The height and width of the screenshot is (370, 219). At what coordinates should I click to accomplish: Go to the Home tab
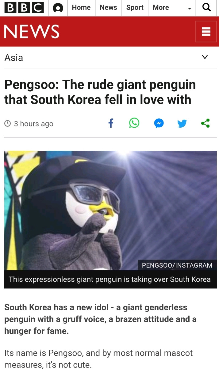tap(81, 8)
